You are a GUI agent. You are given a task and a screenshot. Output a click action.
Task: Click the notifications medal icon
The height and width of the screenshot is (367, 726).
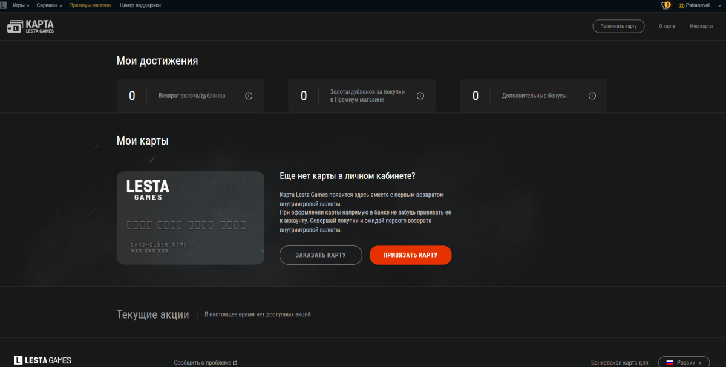(666, 5)
